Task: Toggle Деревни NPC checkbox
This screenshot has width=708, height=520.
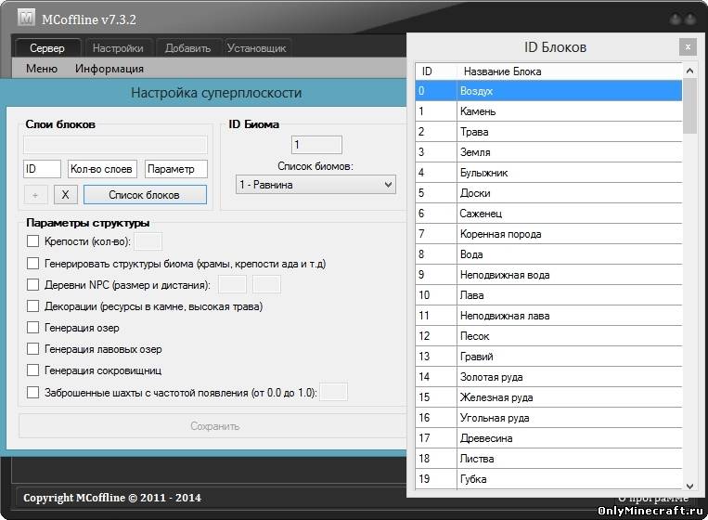Action: 33,285
